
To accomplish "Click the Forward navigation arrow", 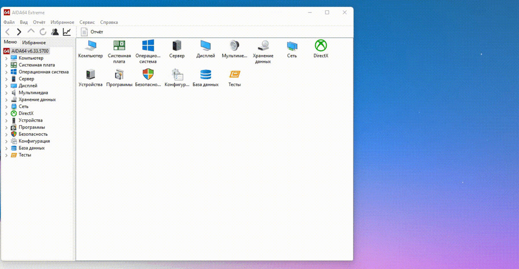I will [x=19, y=32].
